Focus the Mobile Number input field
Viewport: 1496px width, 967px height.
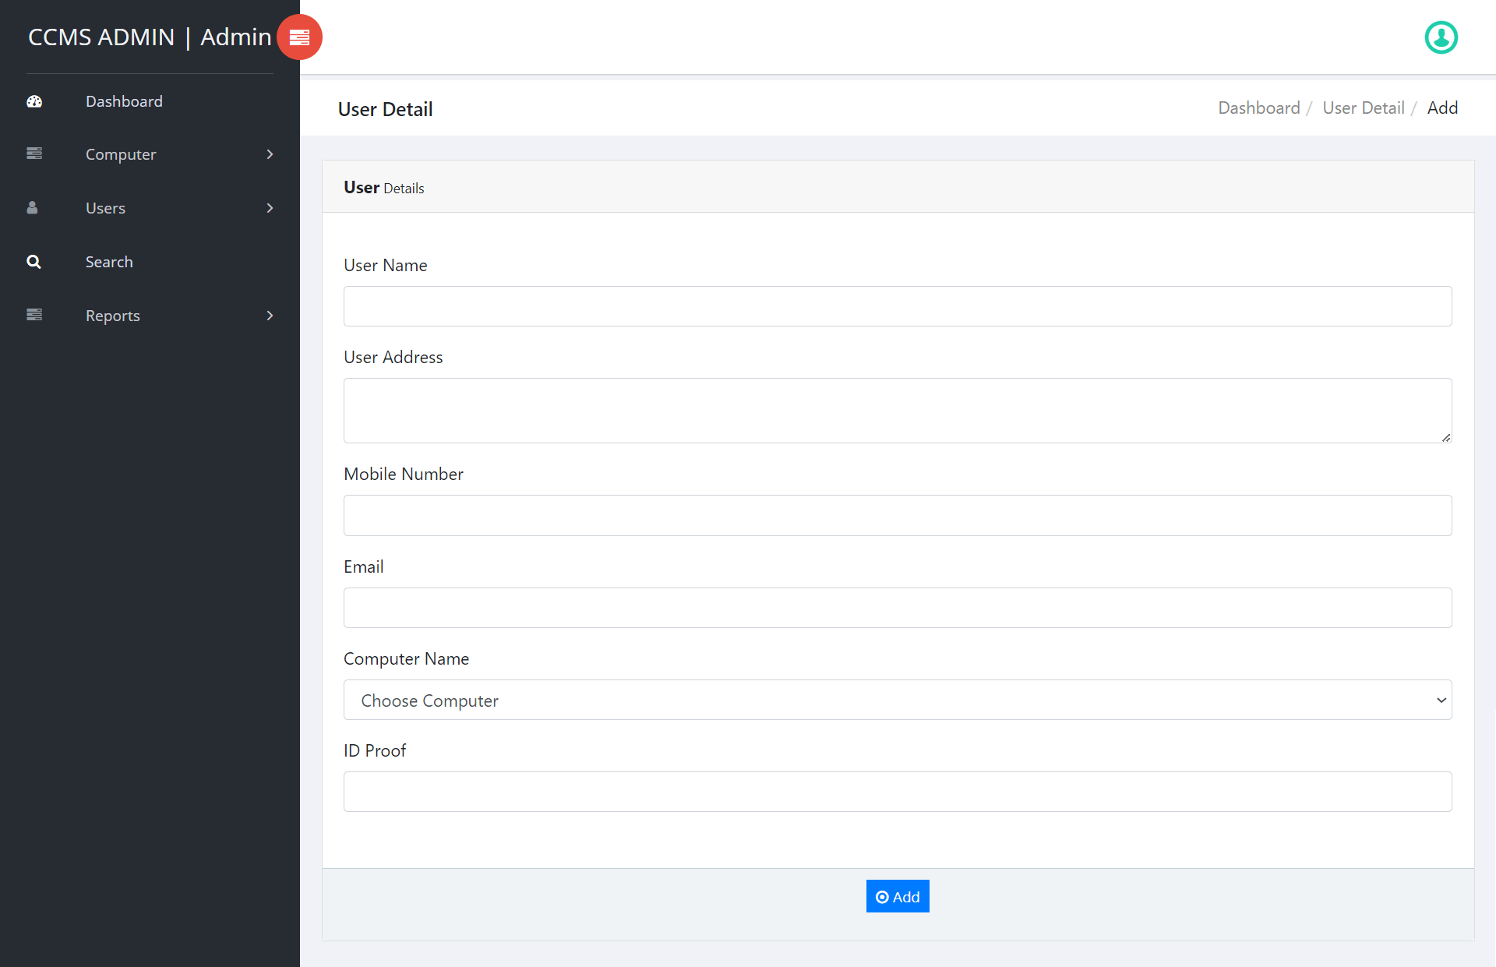click(897, 515)
